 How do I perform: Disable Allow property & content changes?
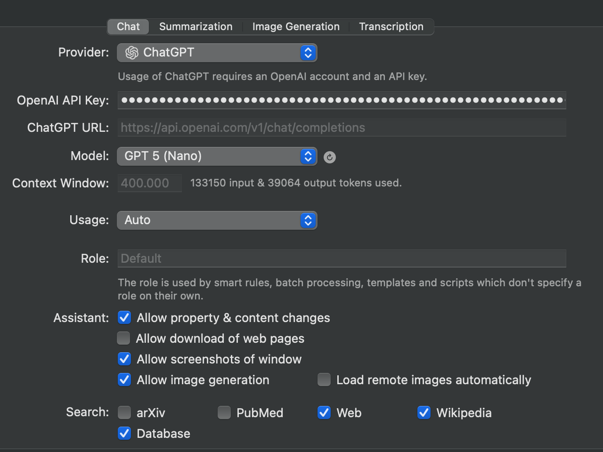click(124, 318)
